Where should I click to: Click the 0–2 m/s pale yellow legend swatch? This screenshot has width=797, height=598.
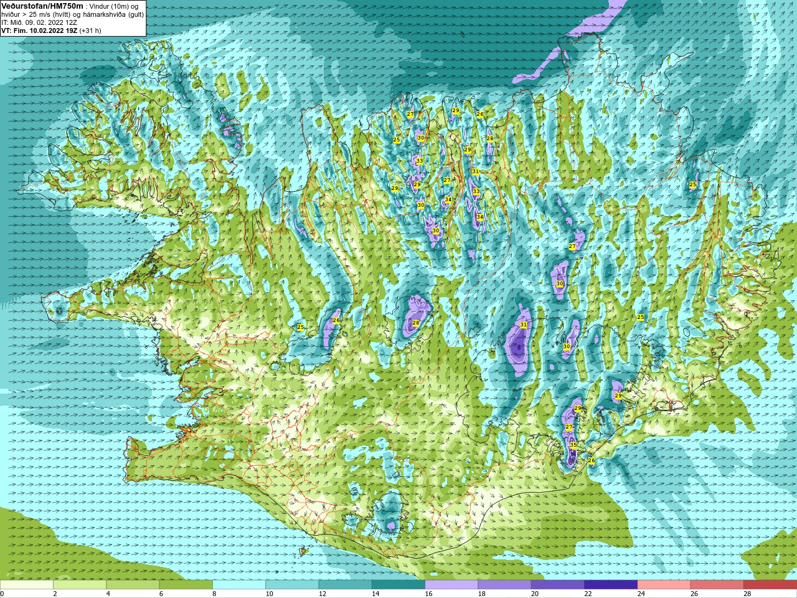[26, 585]
